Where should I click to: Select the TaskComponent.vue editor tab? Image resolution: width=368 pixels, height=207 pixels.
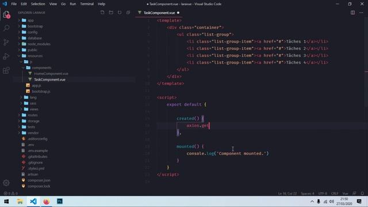159,13
